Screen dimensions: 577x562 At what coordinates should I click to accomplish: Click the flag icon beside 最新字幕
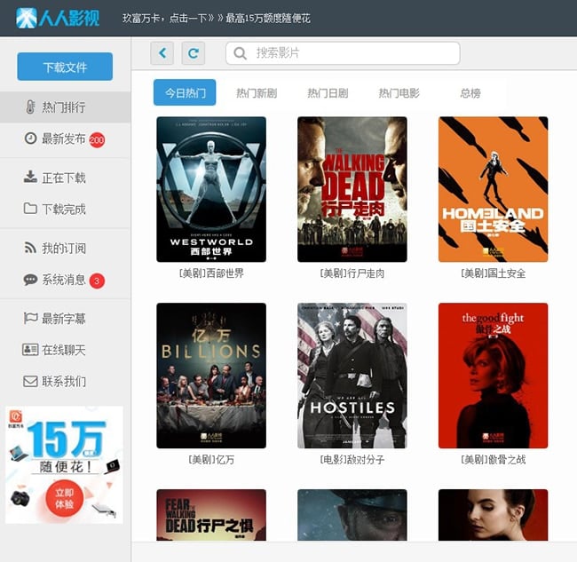[x=30, y=318]
